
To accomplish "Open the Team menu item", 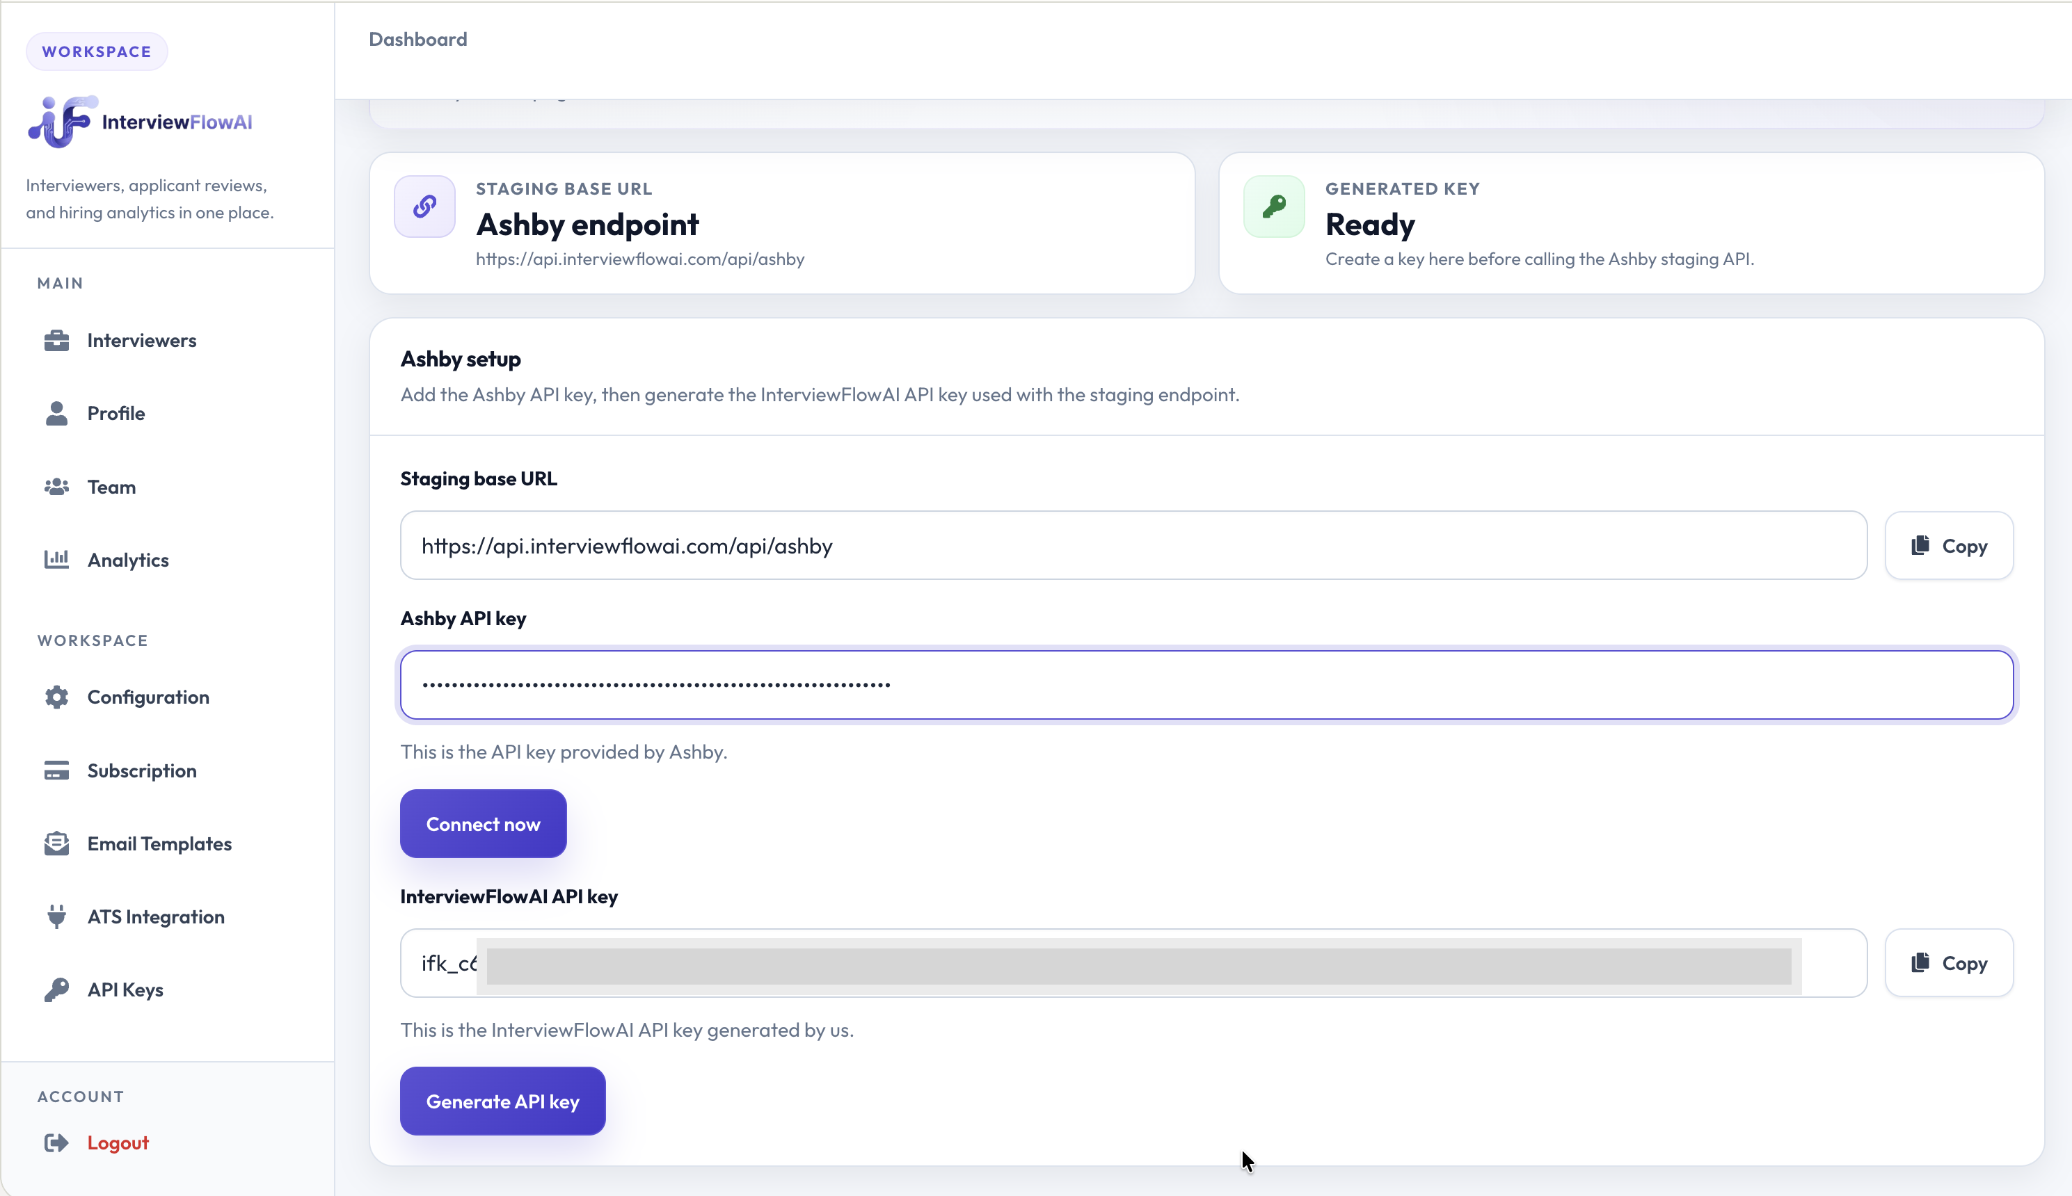I will [x=111, y=486].
